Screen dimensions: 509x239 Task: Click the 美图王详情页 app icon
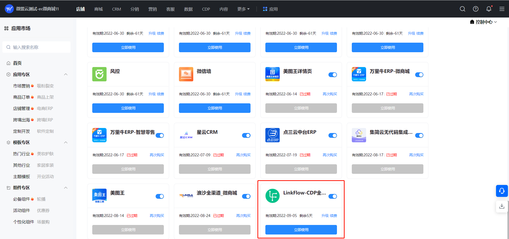pyautogui.click(x=273, y=74)
